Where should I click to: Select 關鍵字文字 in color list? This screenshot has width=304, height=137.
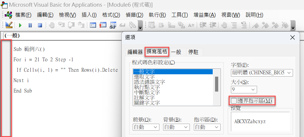(x=173, y=103)
